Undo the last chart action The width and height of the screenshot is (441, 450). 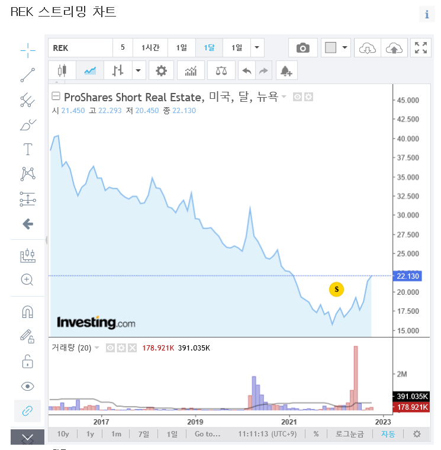click(x=247, y=70)
